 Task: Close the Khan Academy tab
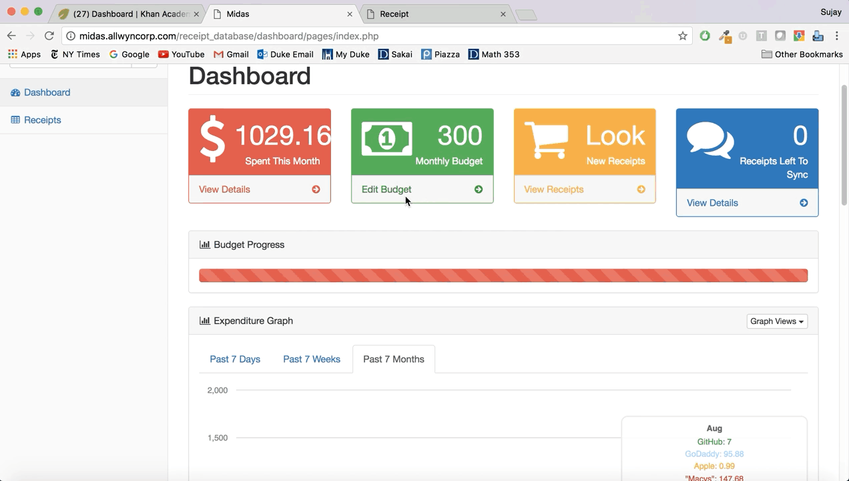point(195,14)
